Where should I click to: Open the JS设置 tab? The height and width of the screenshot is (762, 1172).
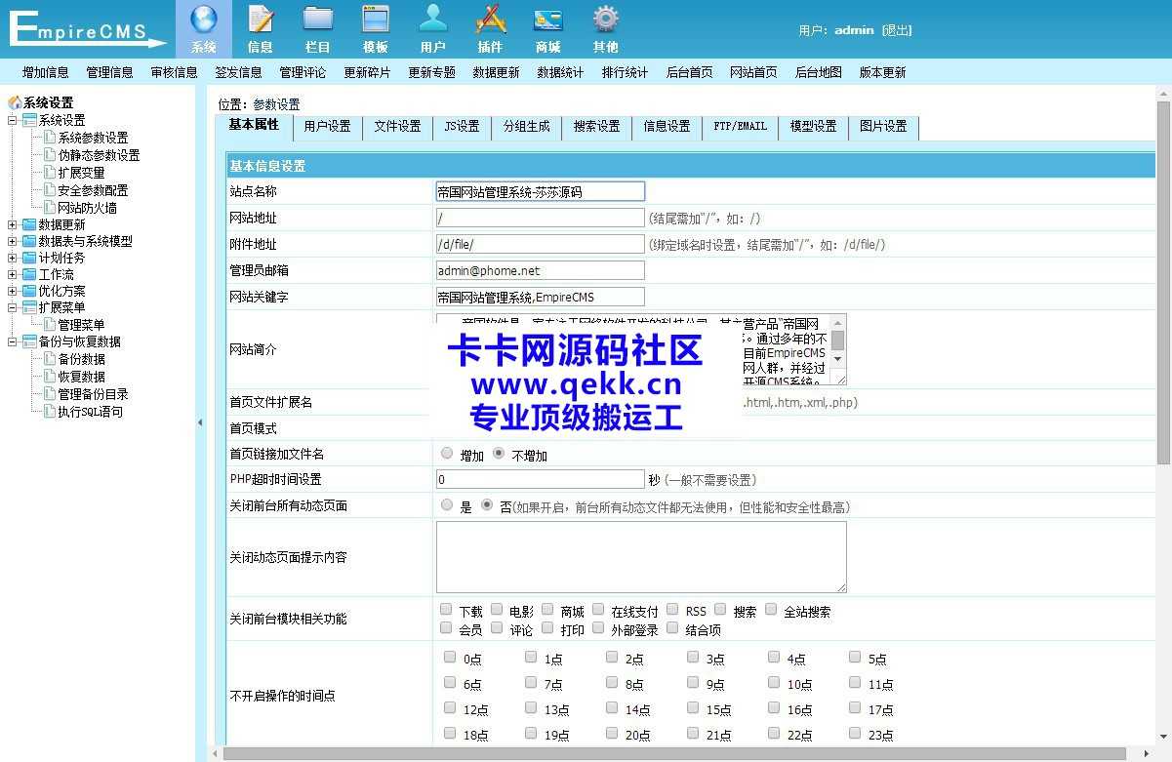(462, 127)
